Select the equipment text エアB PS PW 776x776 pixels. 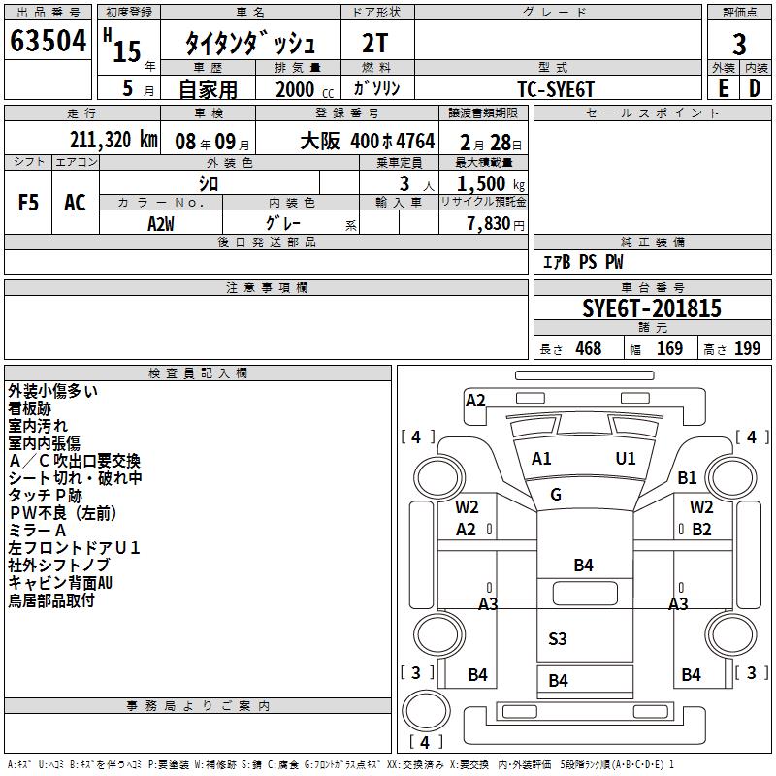click(x=582, y=262)
